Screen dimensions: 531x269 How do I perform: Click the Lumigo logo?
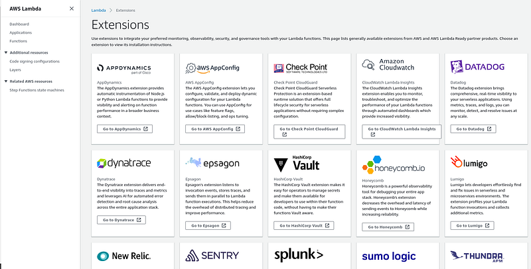tap(469, 162)
